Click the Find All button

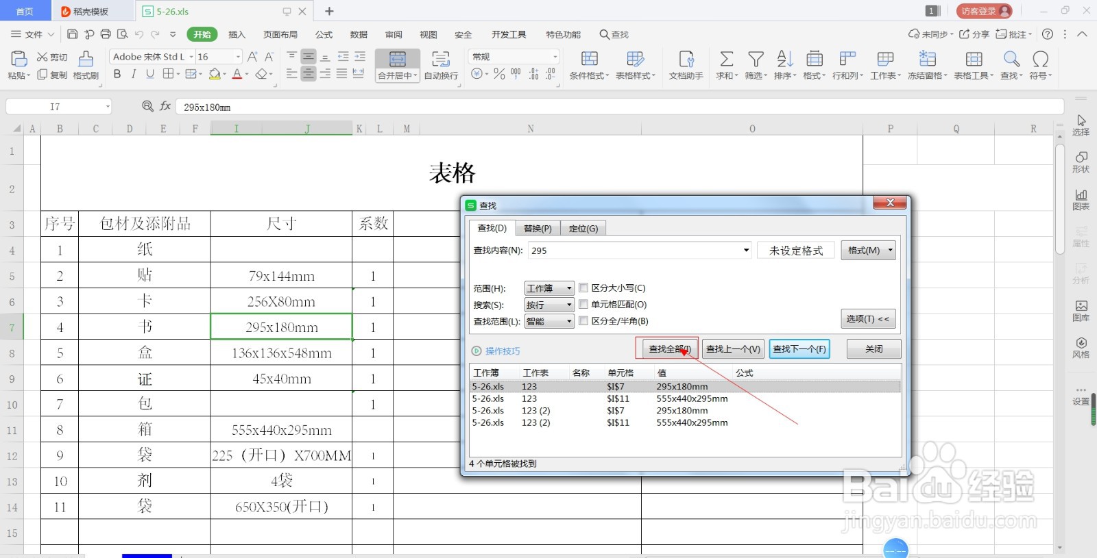670,349
